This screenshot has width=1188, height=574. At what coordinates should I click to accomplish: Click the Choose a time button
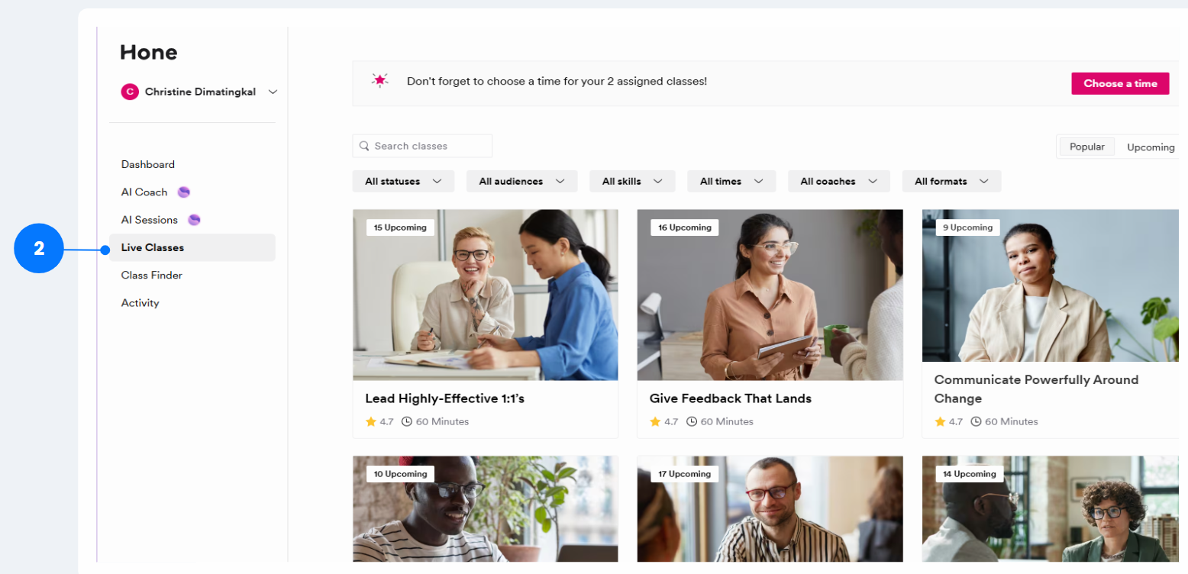pyautogui.click(x=1120, y=83)
